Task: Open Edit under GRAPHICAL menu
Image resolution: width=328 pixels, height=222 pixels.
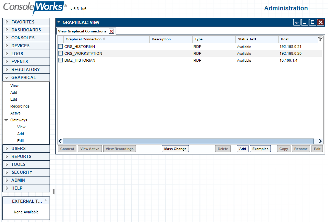Action: coord(14,99)
